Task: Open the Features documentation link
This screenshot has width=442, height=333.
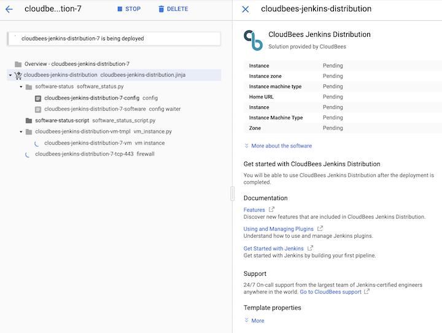Action: pos(255,210)
